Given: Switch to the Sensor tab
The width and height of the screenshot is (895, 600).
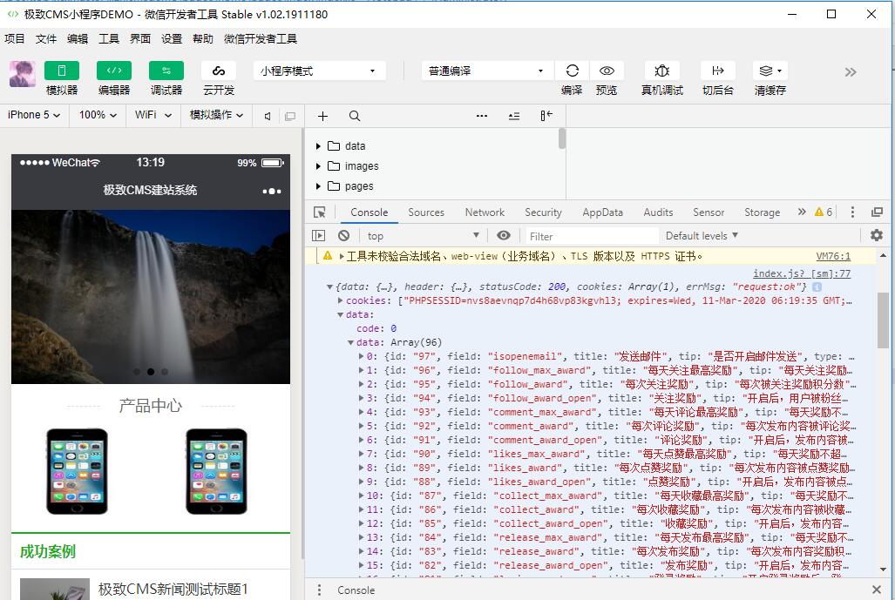Looking at the screenshot, I should click(709, 212).
